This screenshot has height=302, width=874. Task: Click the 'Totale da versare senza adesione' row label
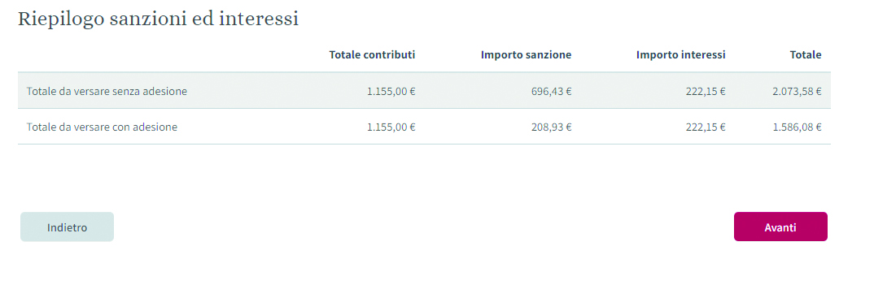[107, 91]
